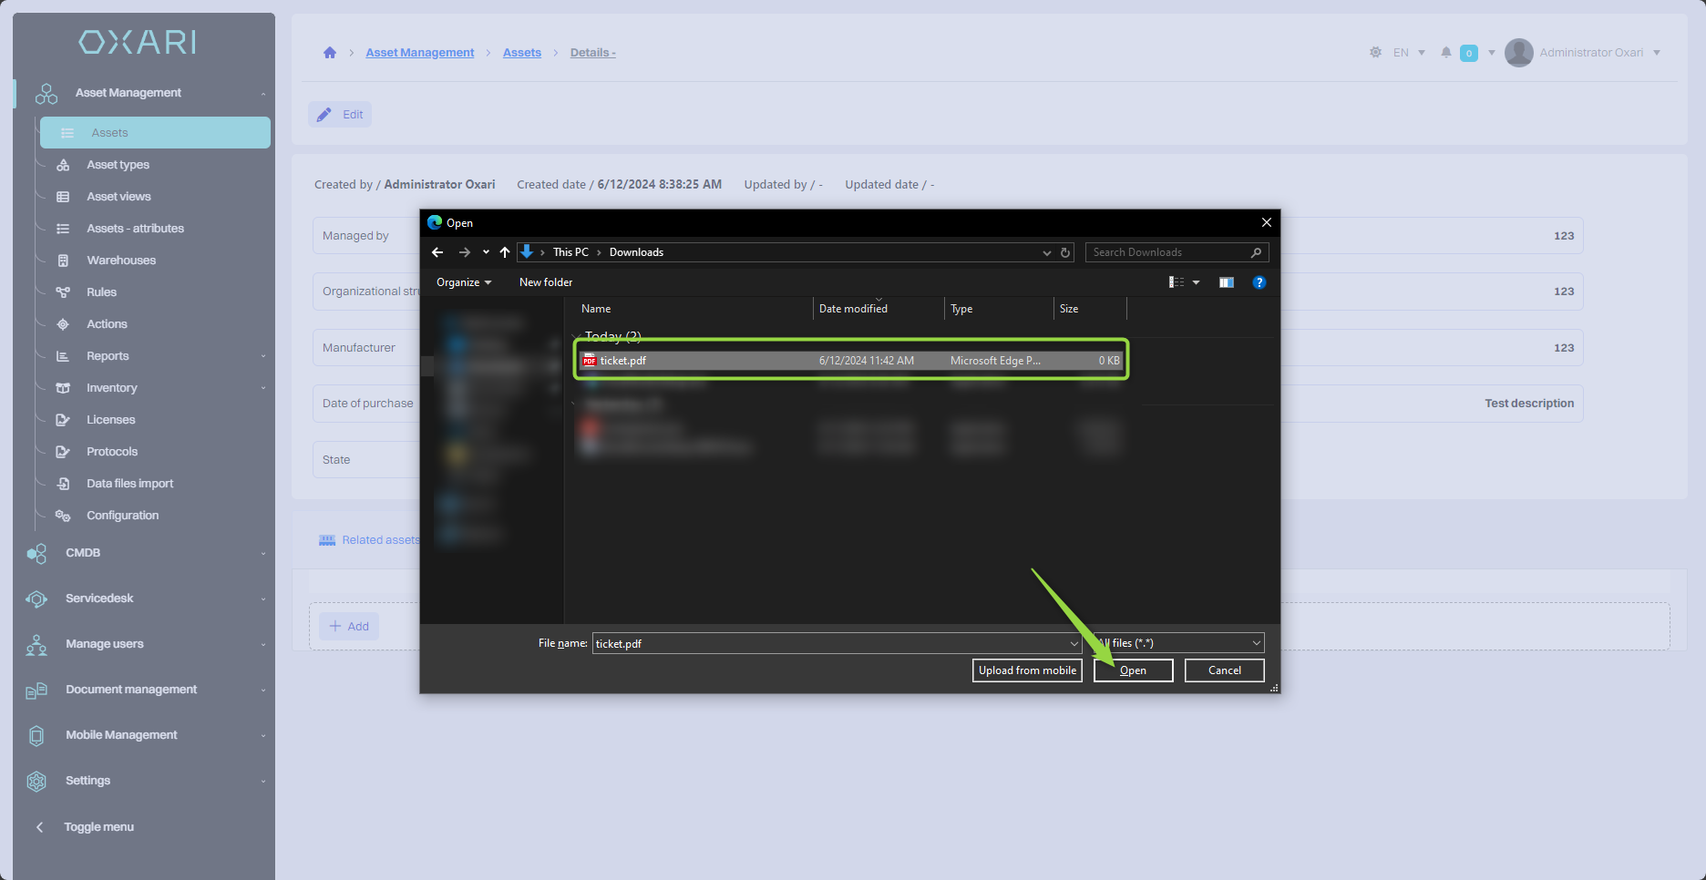The height and width of the screenshot is (880, 1706).
Task: Toggle the preview pane icon
Action: [1226, 282]
